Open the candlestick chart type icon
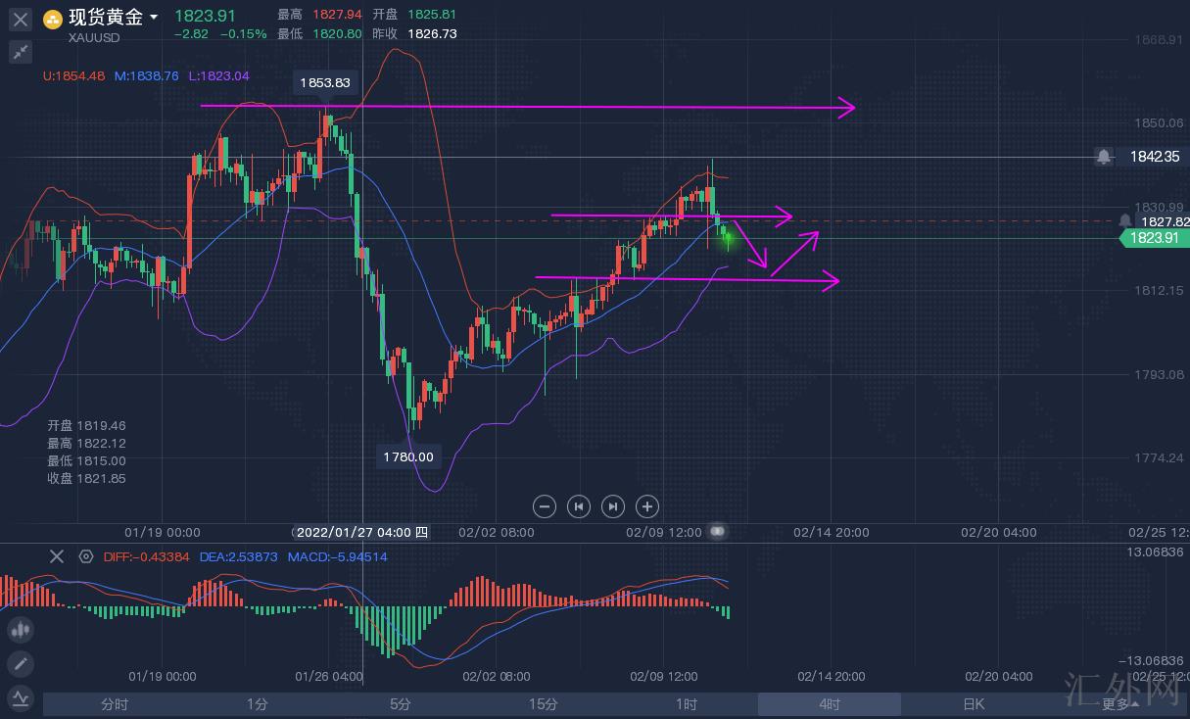This screenshot has width=1190, height=719. tap(21, 629)
